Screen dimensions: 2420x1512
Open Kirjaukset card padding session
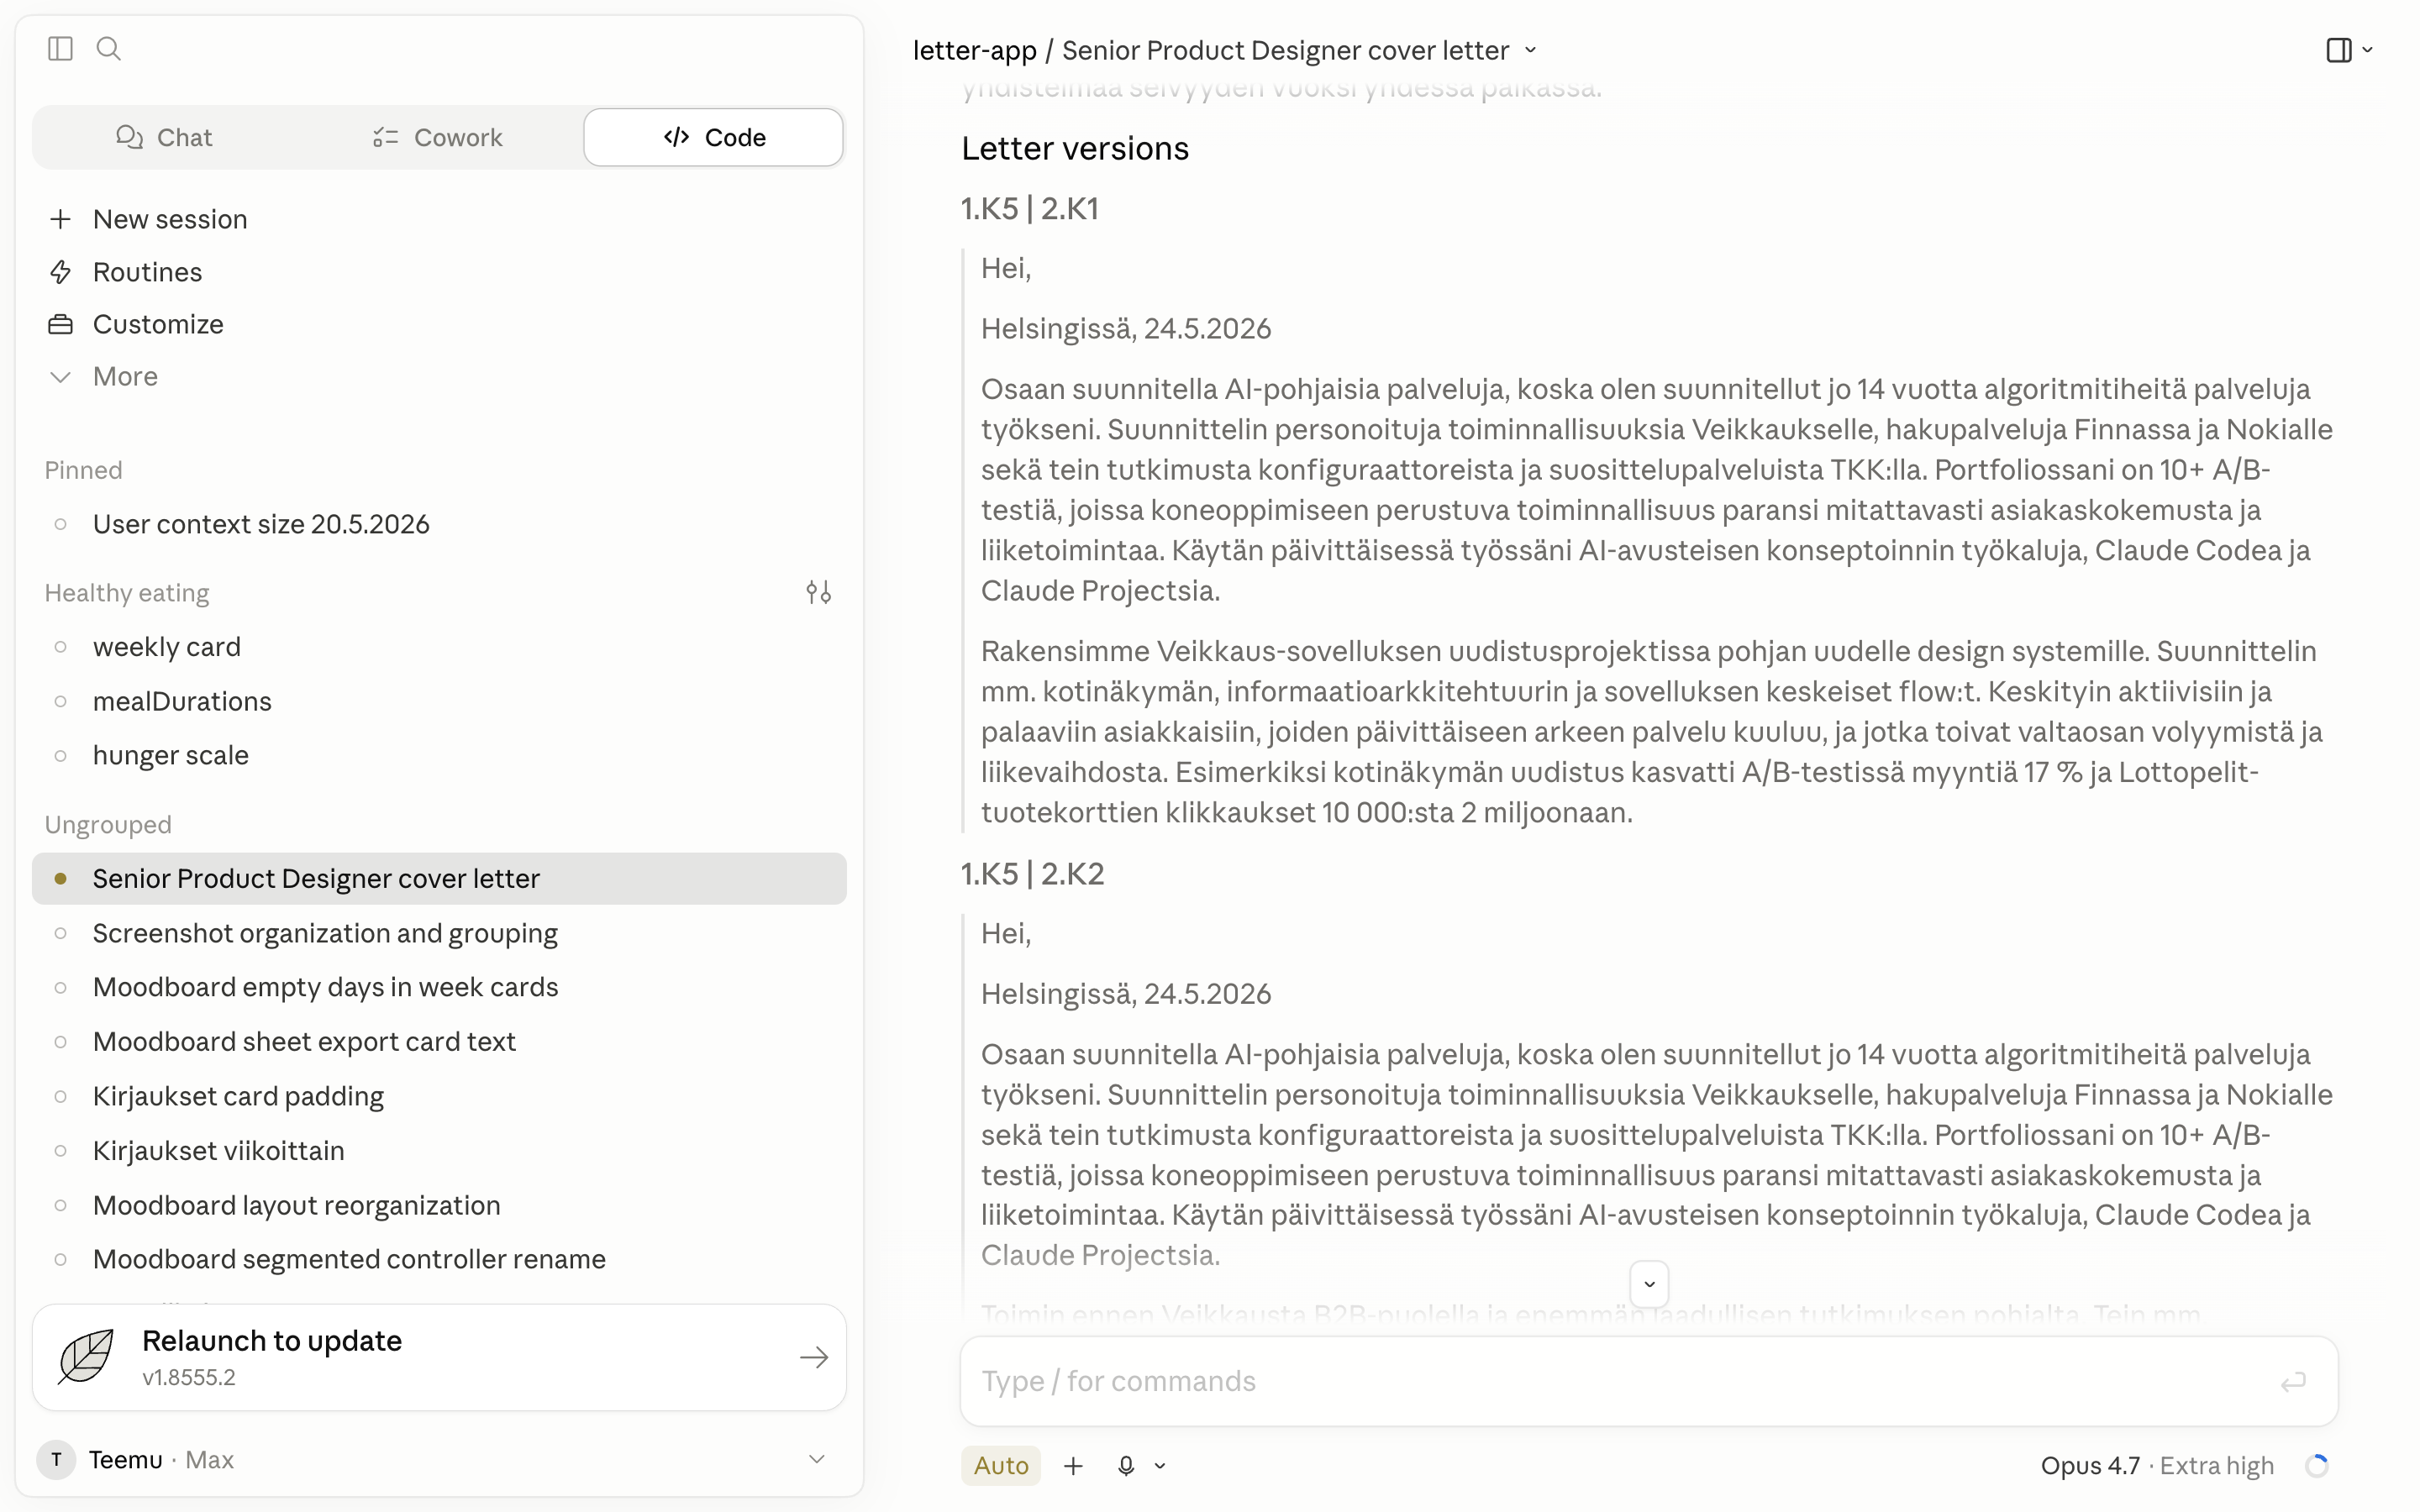439,1096
